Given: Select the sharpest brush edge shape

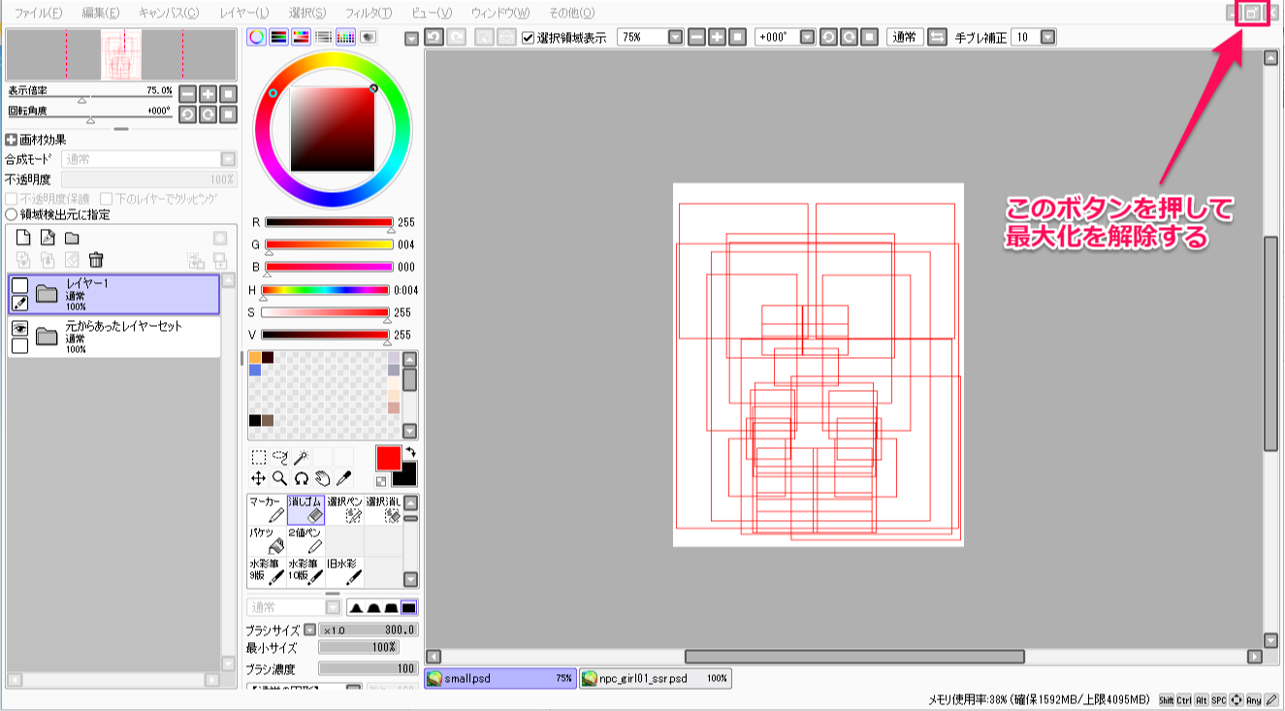Looking at the screenshot, I should pos(408,607).
